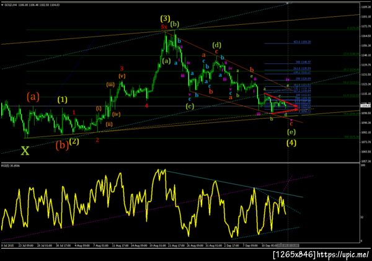This screenshot has width=372, height=261.
Task: Select the orange (iv) sub-wave label
Action: coord(117,114)
